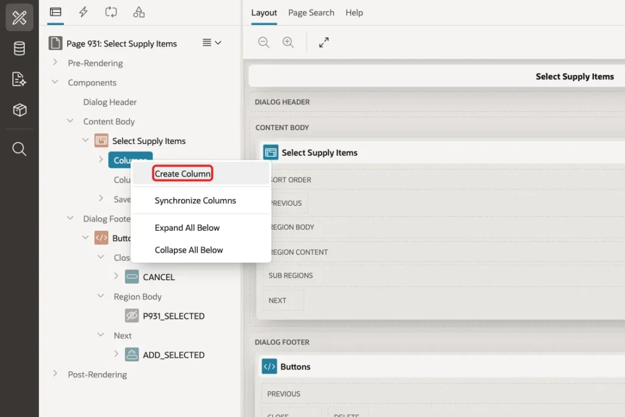Click the Buttons region icon in layout
The image size is (625, 417).
[269, 366]
